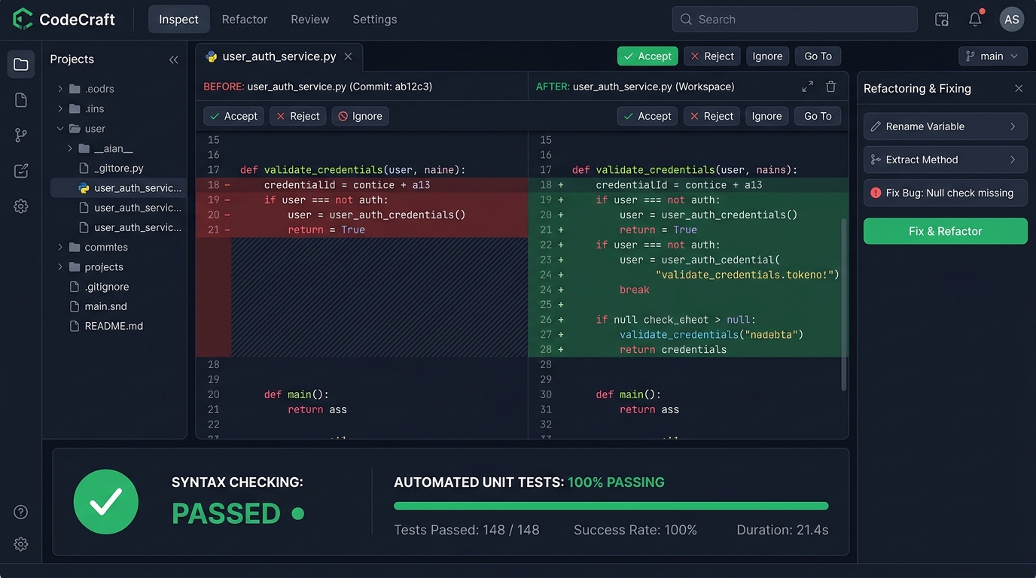Click Go To in the AFTER pane
1036x578 pixels.
[818, 116]
